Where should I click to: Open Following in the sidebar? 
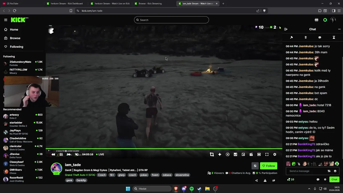click(14, 47)
